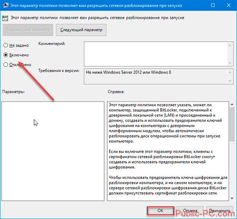Click the help text scroll-up arrow
This screenshot has height=219, width=237.
(232, 105)
